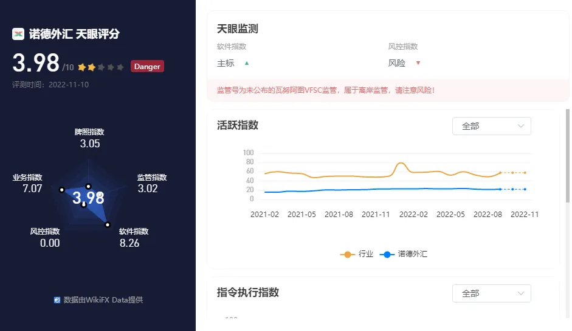Click the 数据由WikiFX Data提供 text
572x331 pixels.
click(x=103, y=300)
